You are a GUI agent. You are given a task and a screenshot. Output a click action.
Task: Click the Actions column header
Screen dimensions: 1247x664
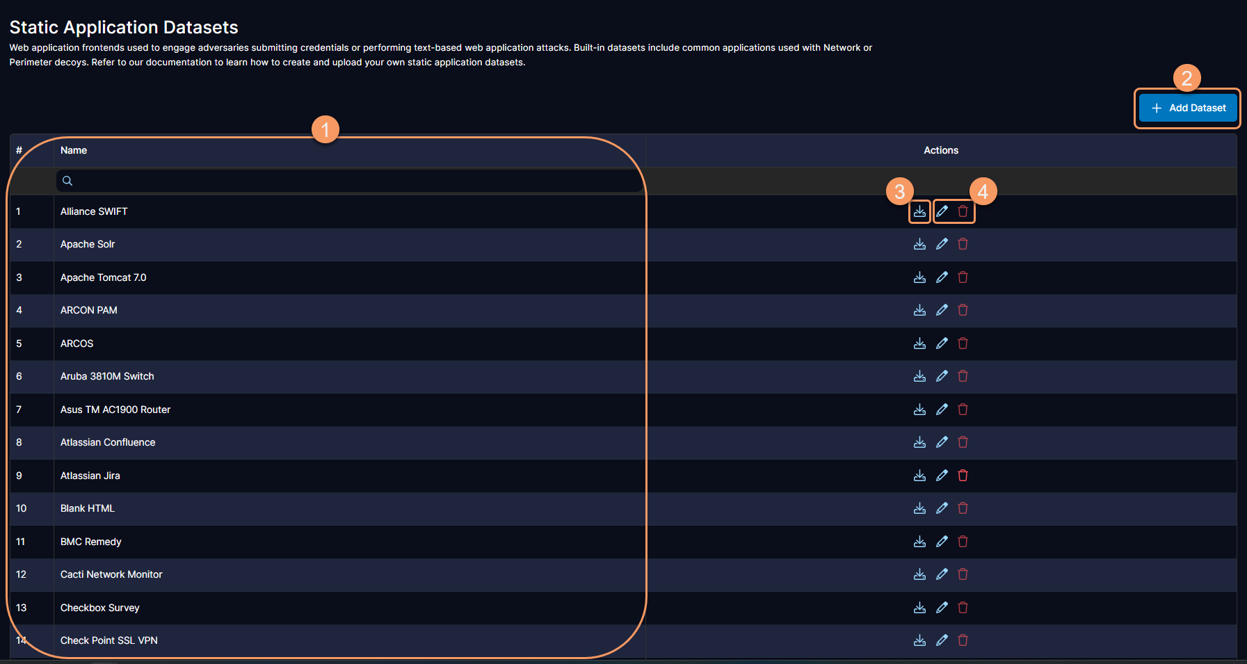pos(940,150)
